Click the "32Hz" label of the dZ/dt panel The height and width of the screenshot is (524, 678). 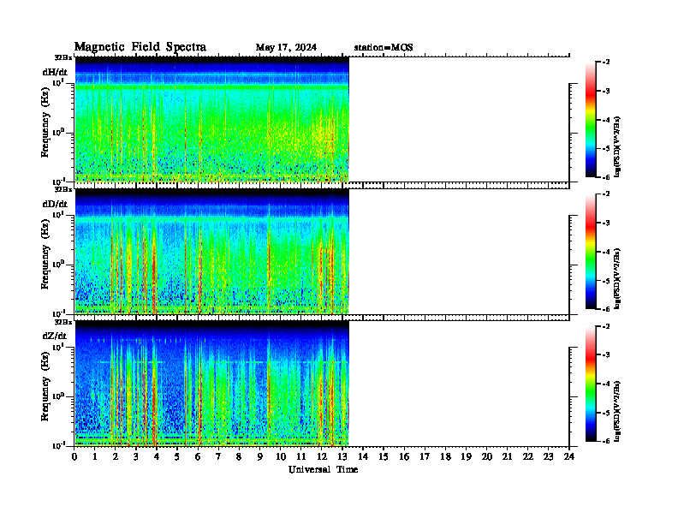click(63, 322)
